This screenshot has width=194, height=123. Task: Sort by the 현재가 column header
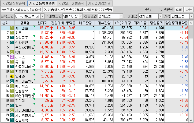[43, 23]
